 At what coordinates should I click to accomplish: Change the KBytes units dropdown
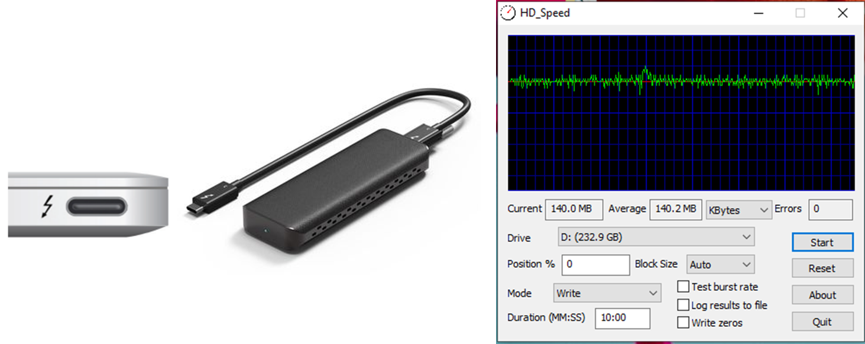(x=739, y=209)
